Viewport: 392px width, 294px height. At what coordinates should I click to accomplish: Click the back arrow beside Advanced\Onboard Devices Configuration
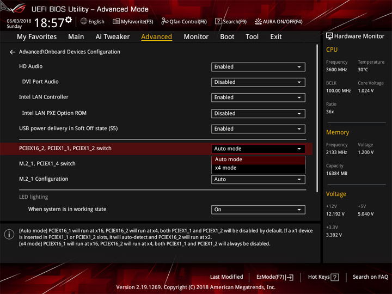point(12,52)
